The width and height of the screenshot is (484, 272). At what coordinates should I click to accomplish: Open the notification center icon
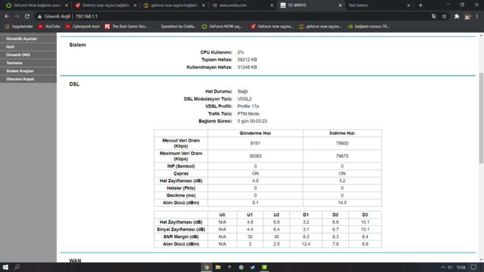(x=474, y=267)
